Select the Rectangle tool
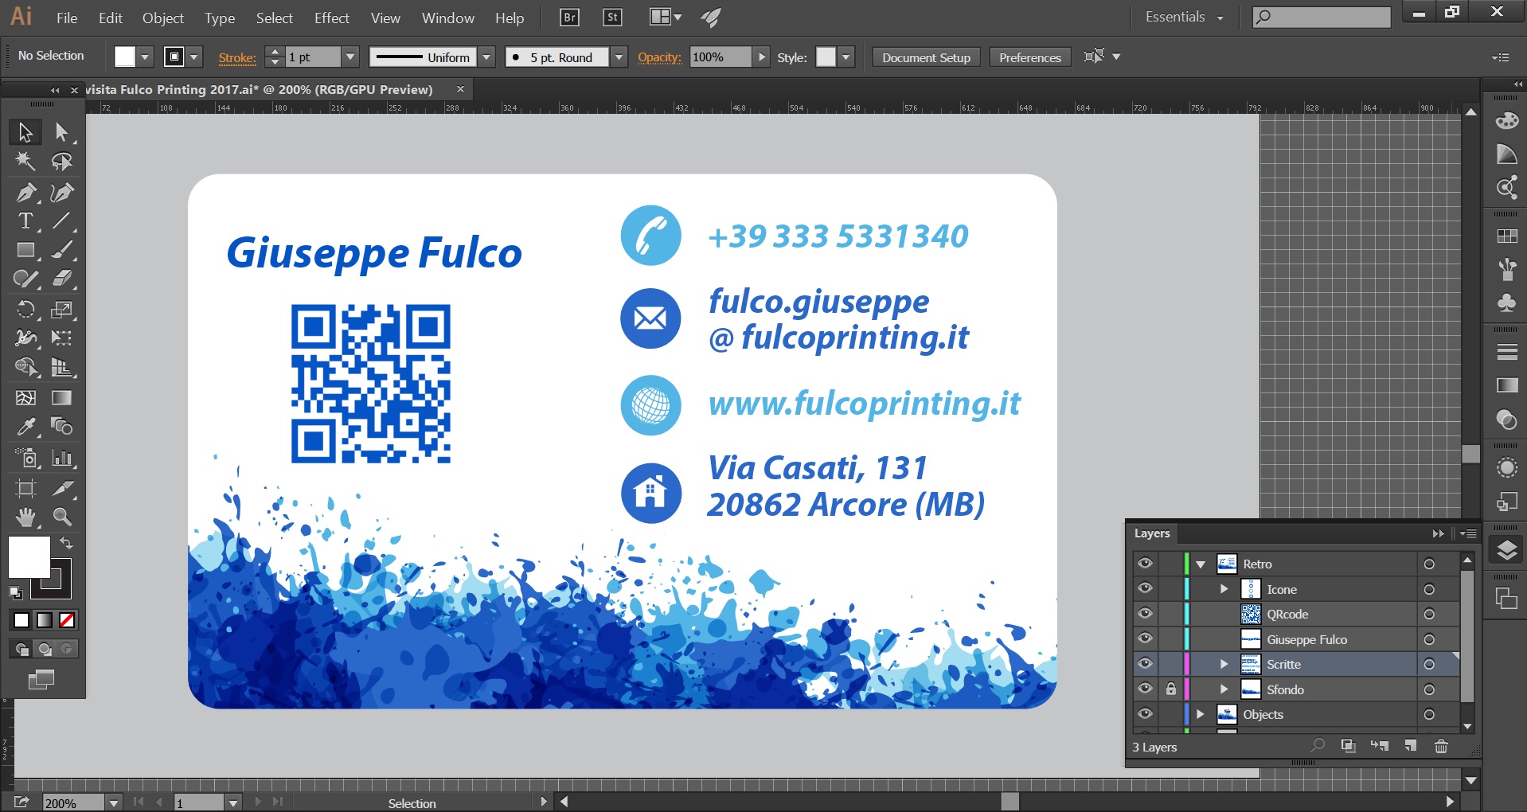 (25, 250)
